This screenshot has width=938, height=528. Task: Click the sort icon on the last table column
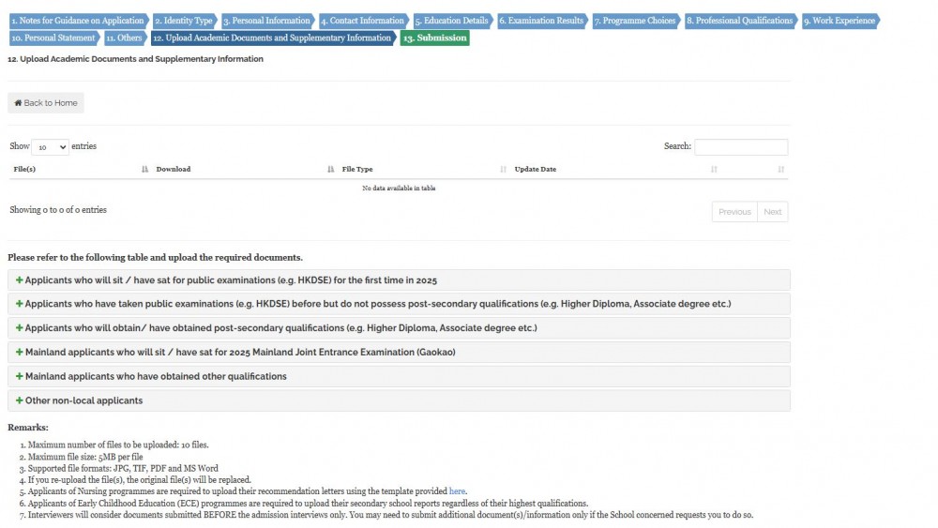click(x=781, y=170)
